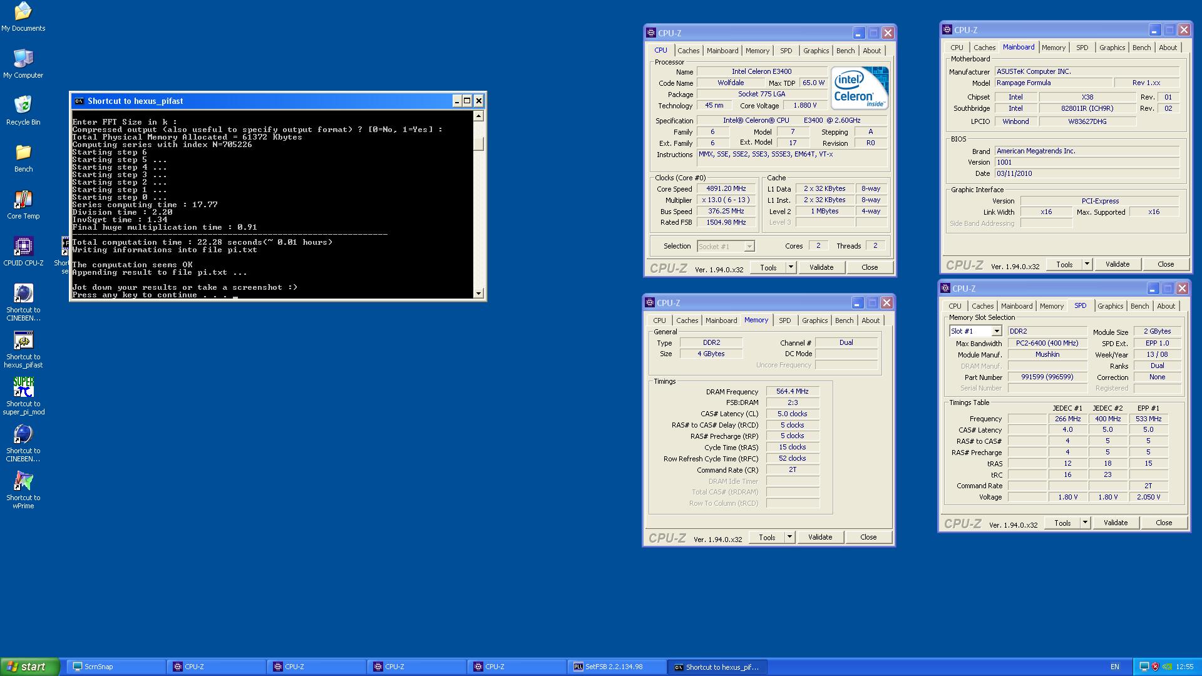
Task: Click the Core Speed value 4891.20 MHz
Action: pos(726,188)
